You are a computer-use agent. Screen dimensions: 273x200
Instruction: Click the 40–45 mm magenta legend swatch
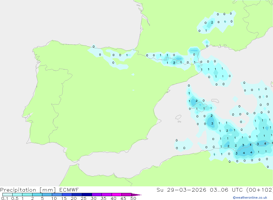tap(117, 195)
